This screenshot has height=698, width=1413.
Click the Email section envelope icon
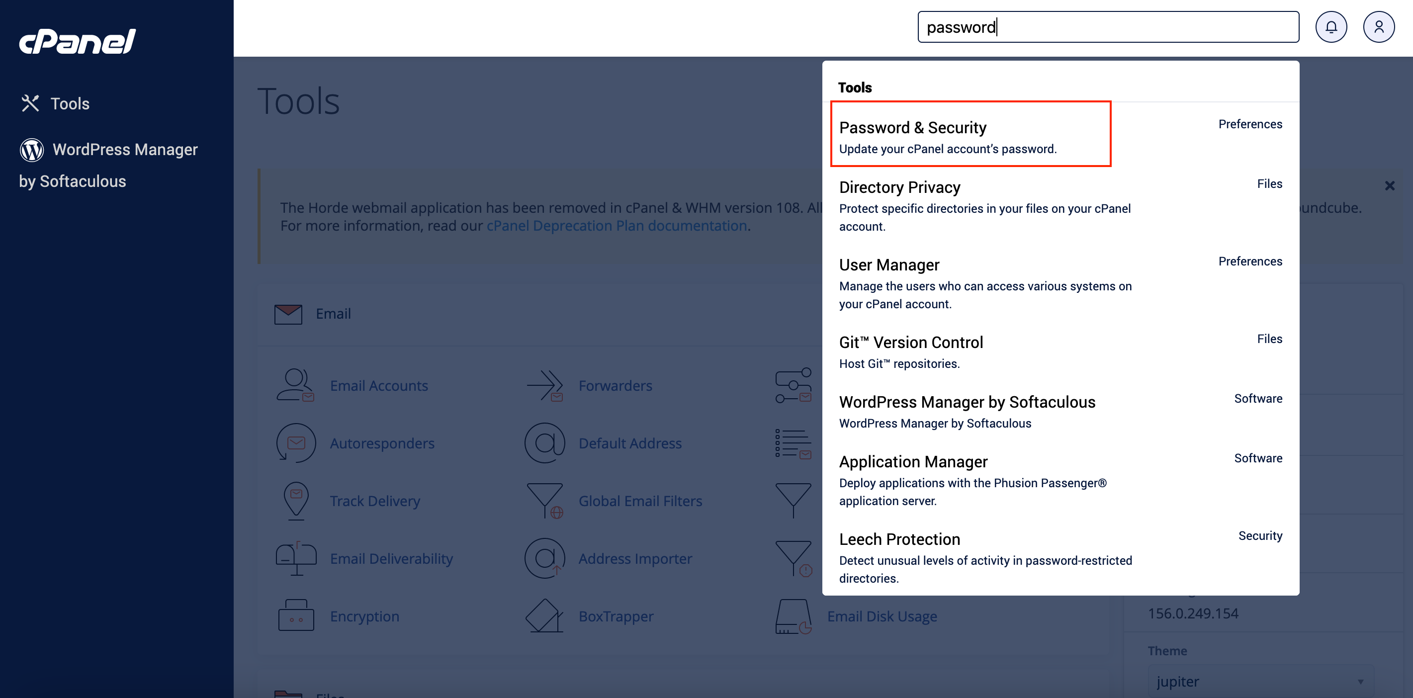tap(288, 314)
